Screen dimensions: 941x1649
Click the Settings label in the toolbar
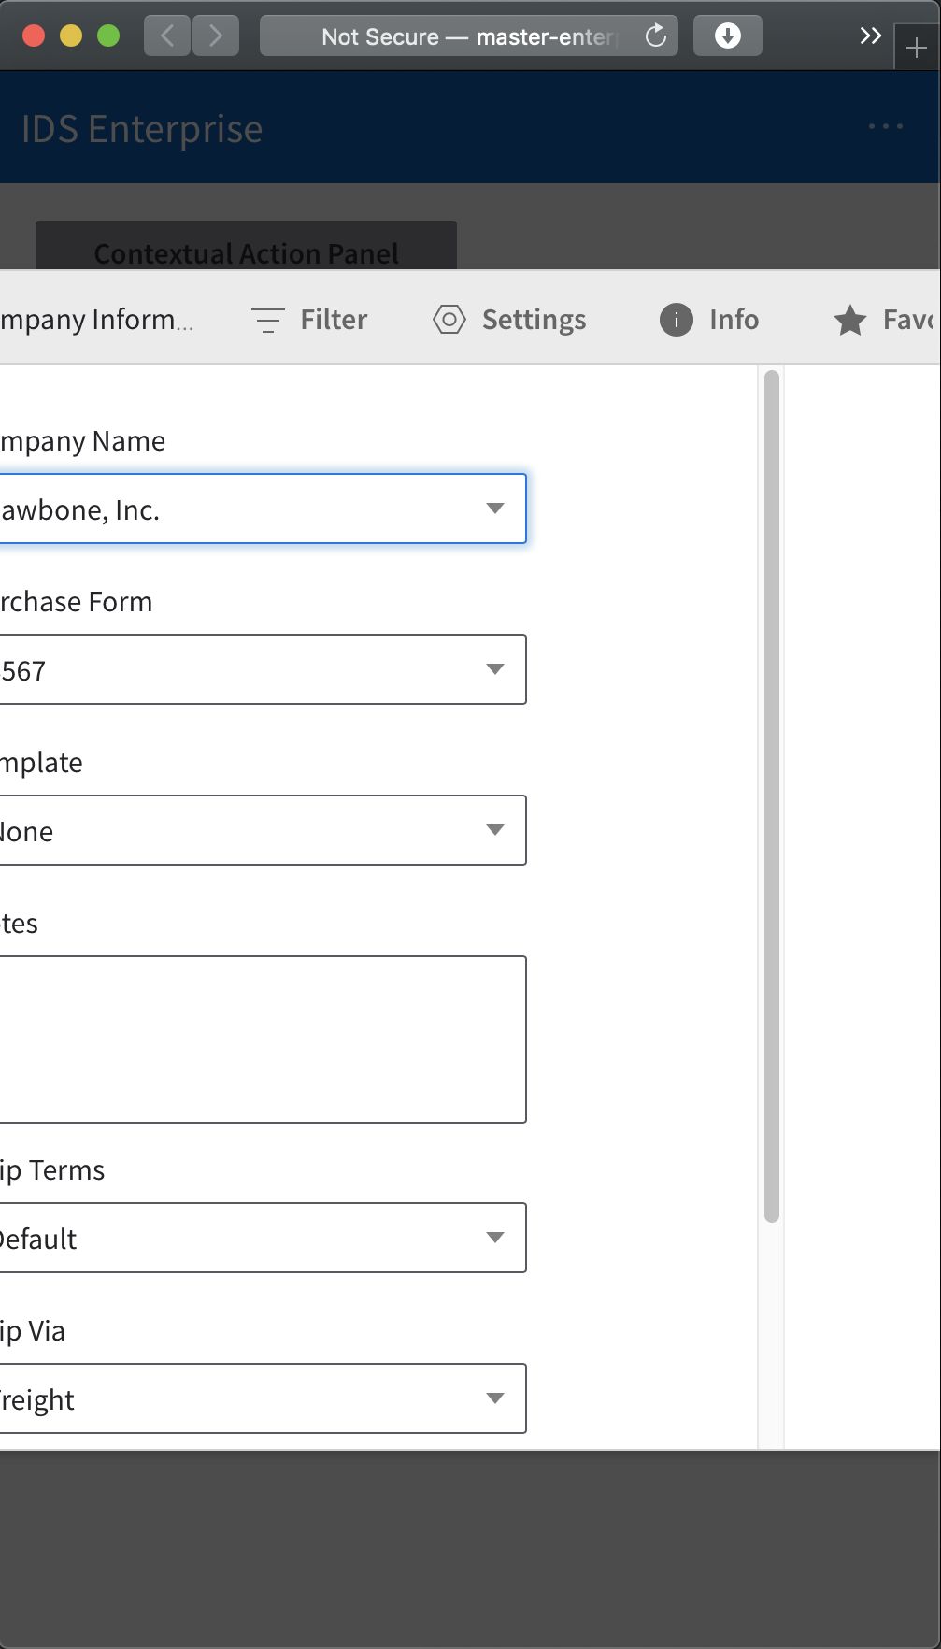[x=535, y=320]
